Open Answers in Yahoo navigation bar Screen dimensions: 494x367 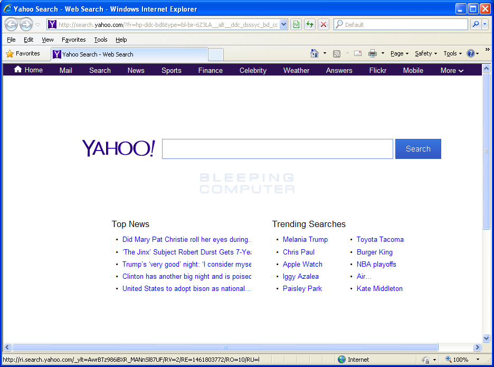click(x=339, y=70)
